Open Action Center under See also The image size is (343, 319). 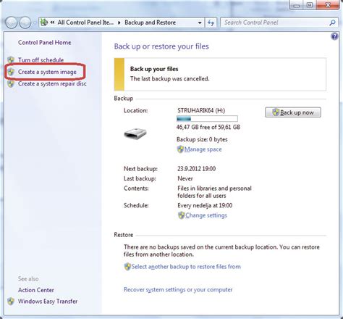coord(36,290)
